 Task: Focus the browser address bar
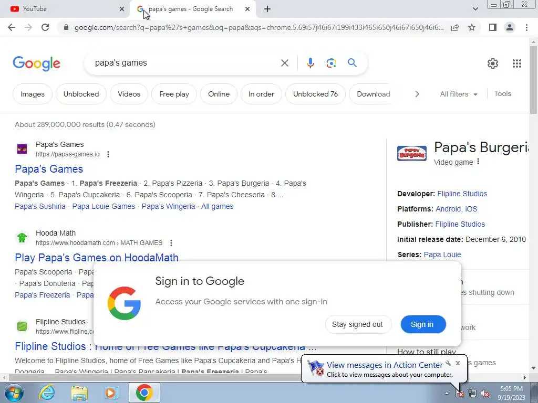pos(258,27)
